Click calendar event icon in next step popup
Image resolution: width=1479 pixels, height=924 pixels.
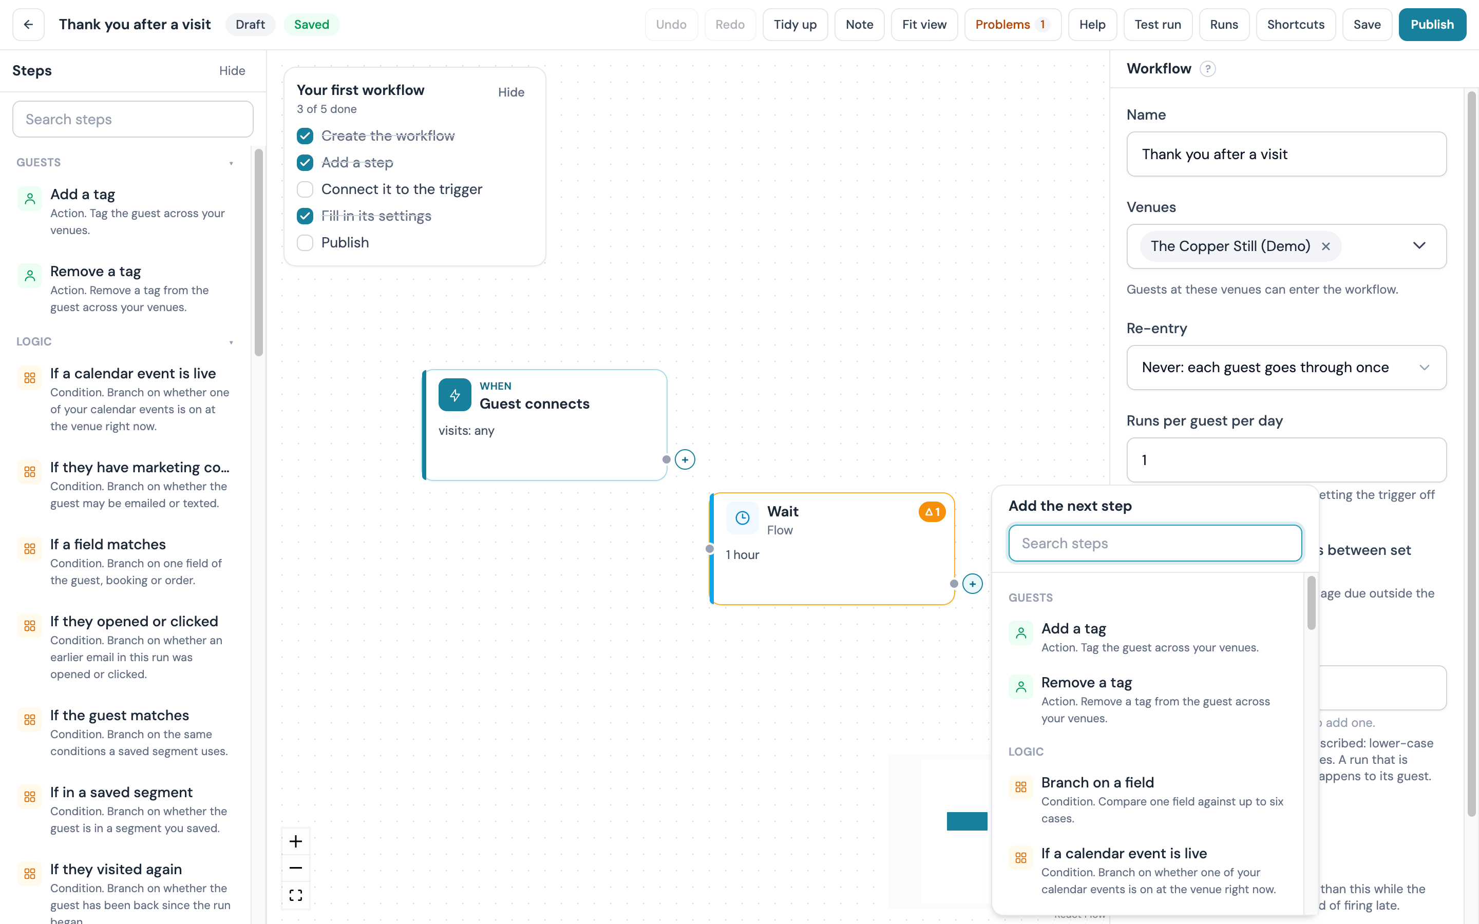point(1020,858)
